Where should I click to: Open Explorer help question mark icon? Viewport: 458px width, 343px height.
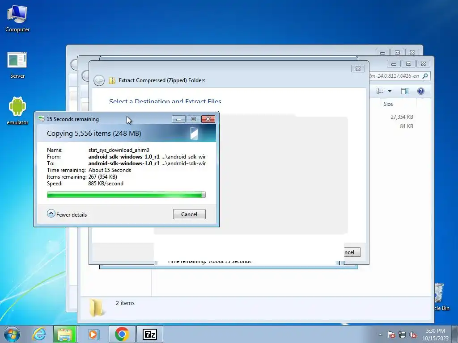420,91
